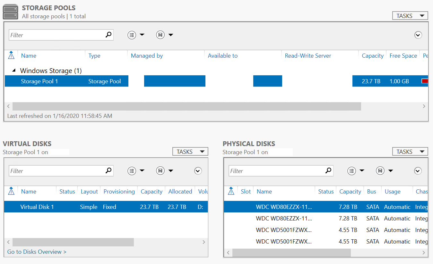Click the Physical Disks filter text field
Image resolution: width=433 pixels, height=264 pixels.
[x=276, y=171]
